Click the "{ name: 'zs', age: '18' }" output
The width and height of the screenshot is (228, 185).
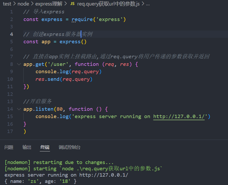coord(40,181)
